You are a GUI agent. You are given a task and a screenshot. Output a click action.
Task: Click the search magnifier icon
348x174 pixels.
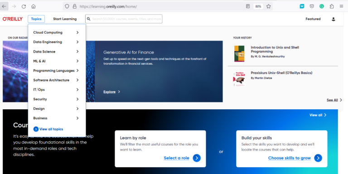click(x=88, y=19)
